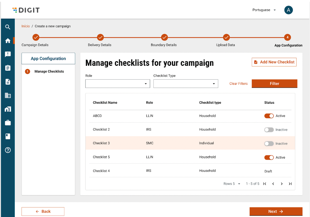The height and width of the screenshot is (217, 310).
Task: Click the search icon in sidebar
Action: point(8,27)
